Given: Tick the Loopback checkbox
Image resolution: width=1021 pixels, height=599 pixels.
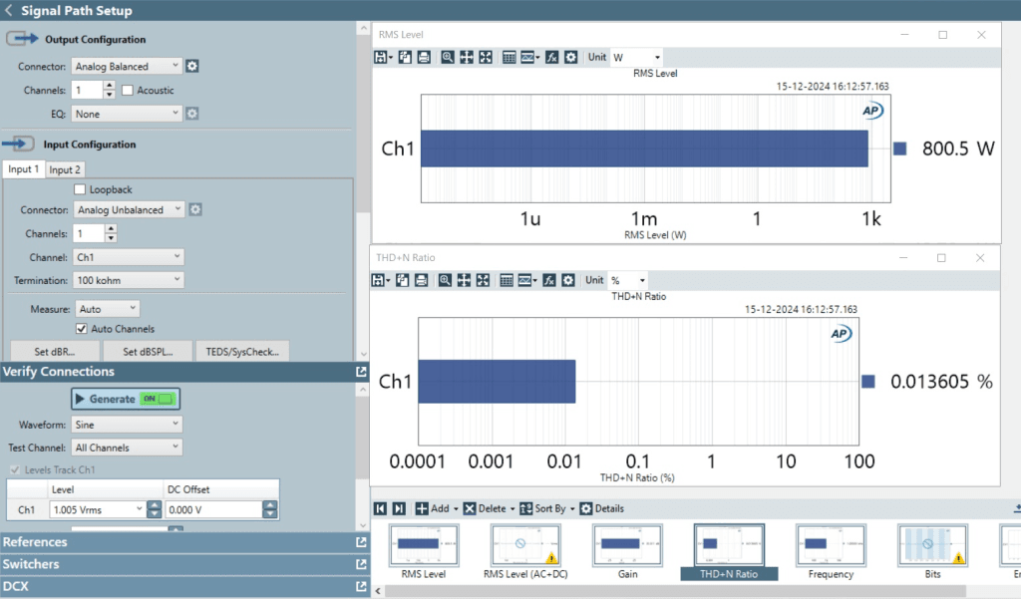Looking at the screenshot, I should coord(81,189).
